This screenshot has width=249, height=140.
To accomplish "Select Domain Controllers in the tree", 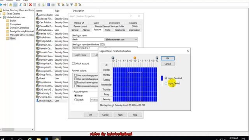I will pos(19,28).
